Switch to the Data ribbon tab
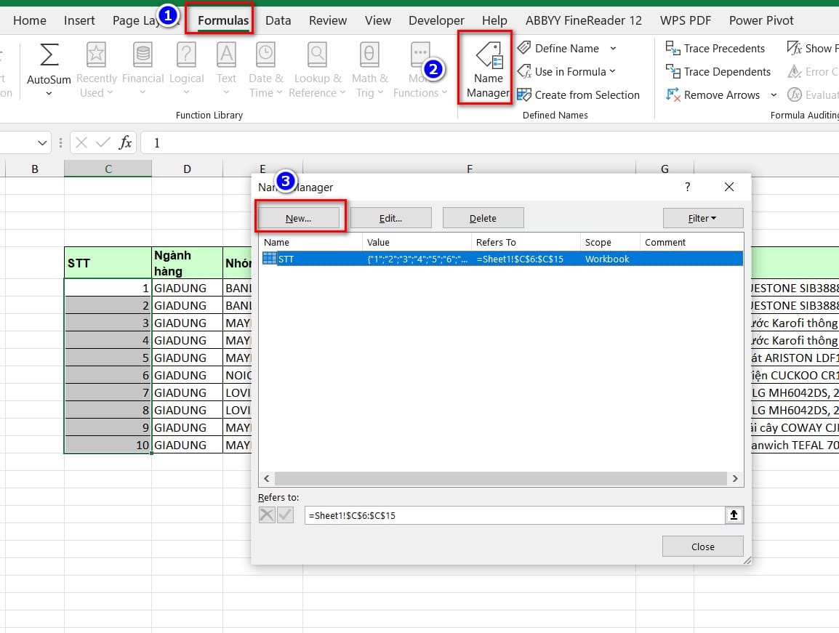 278,20
